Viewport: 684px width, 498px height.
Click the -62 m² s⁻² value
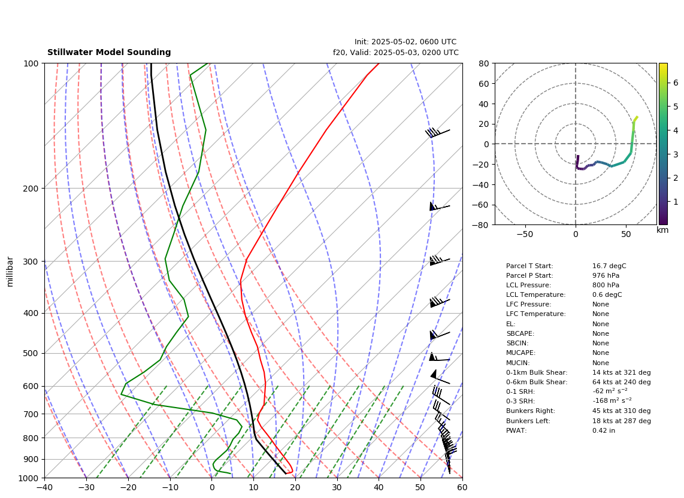(610, 391)
